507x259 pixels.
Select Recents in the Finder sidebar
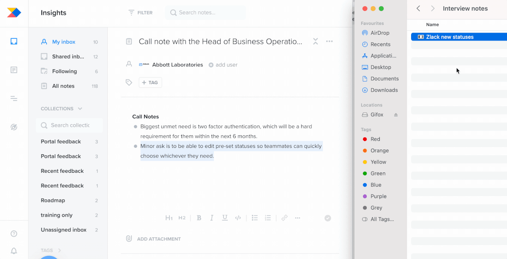380,44
